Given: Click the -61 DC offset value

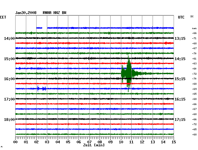Looking at the screenshot, I should coord(194,58).
